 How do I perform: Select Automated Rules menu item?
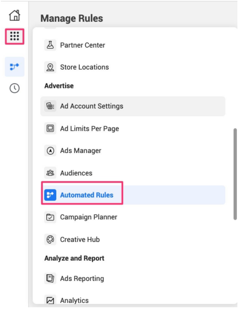(133, 195)
